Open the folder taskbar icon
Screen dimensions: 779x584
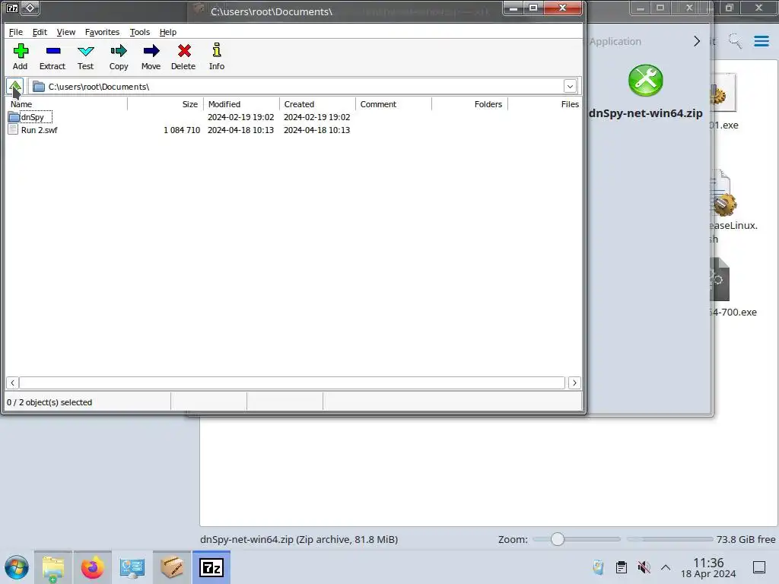53,567
